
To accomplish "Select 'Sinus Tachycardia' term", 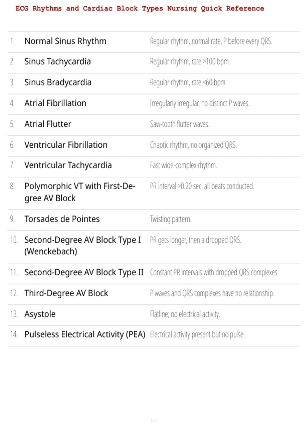I will (x=58, y=62).
